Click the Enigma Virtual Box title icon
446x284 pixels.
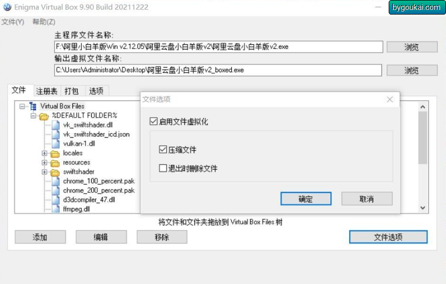click(7, 7)
